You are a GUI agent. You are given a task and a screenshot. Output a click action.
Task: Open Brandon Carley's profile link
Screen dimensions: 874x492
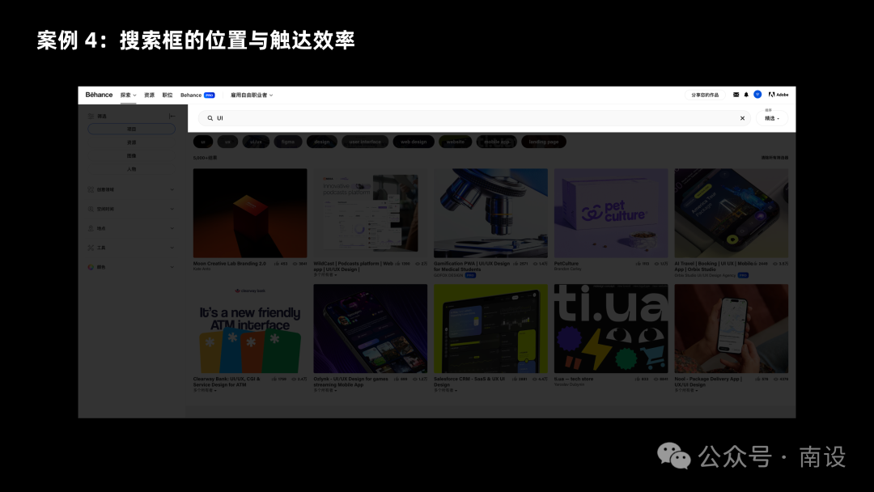click(x=568, y=269)
